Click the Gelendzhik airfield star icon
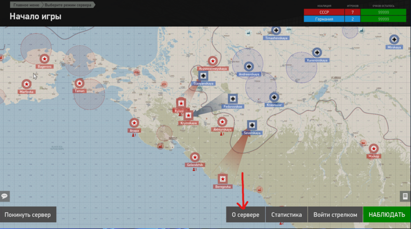The height and width of the screenshot is (229, 411). [195, 157]
